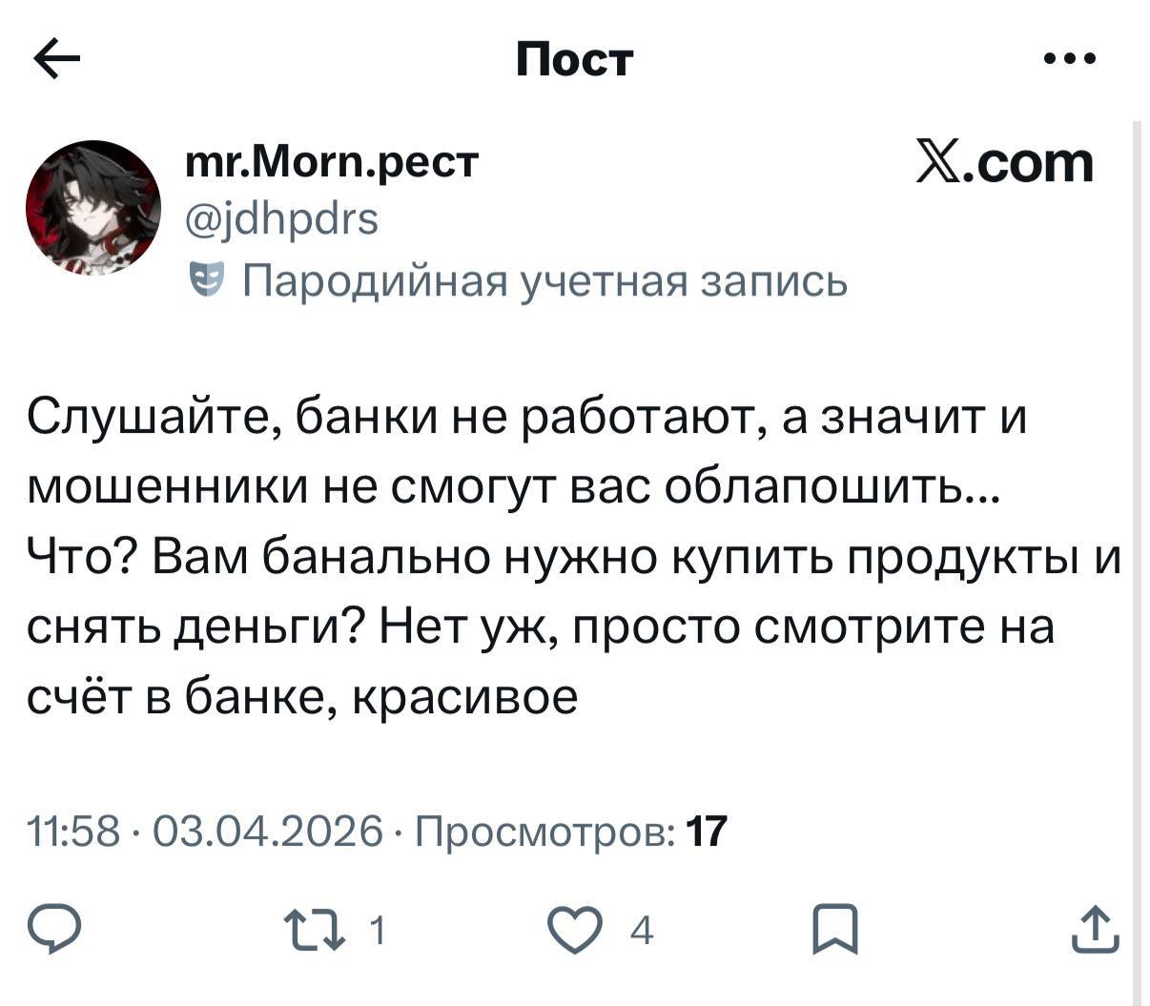Click the like count of 4

coord(643,930)
